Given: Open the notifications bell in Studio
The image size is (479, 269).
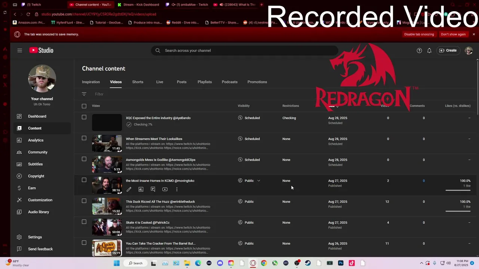Looking at the screenshot, I should (429, 50).
